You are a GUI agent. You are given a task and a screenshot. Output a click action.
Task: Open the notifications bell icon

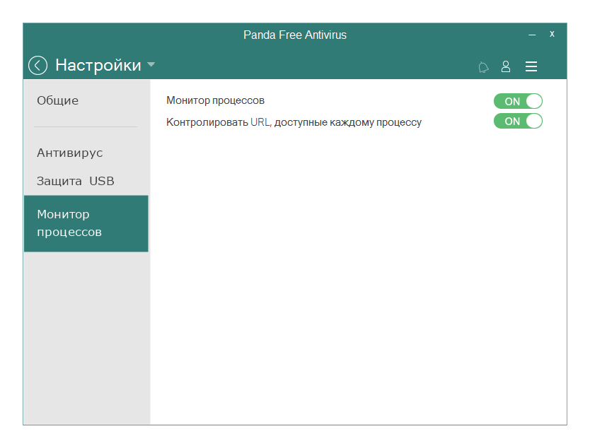point(483,67)
